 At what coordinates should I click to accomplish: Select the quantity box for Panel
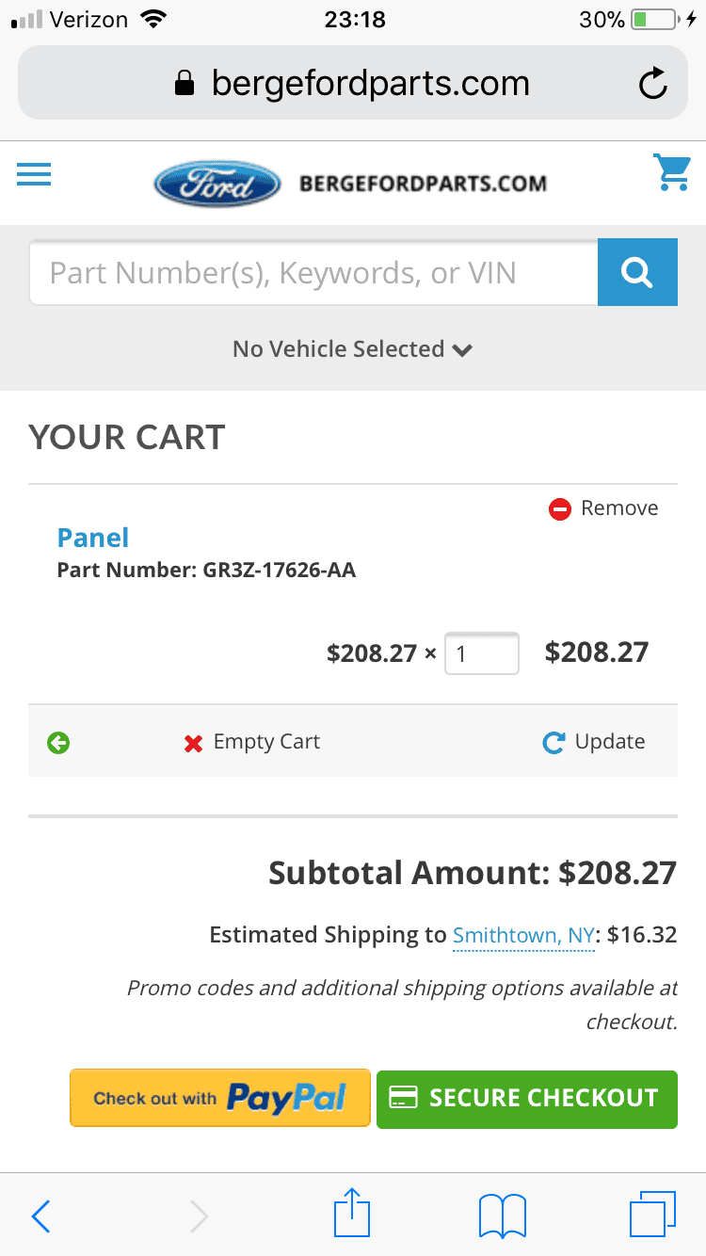pyautogui.click(x=481, y=653)
